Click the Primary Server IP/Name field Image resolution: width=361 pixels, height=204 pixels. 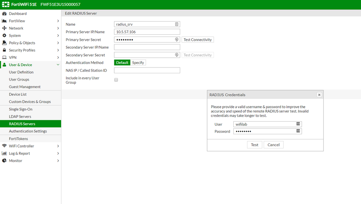pos(147,32)
